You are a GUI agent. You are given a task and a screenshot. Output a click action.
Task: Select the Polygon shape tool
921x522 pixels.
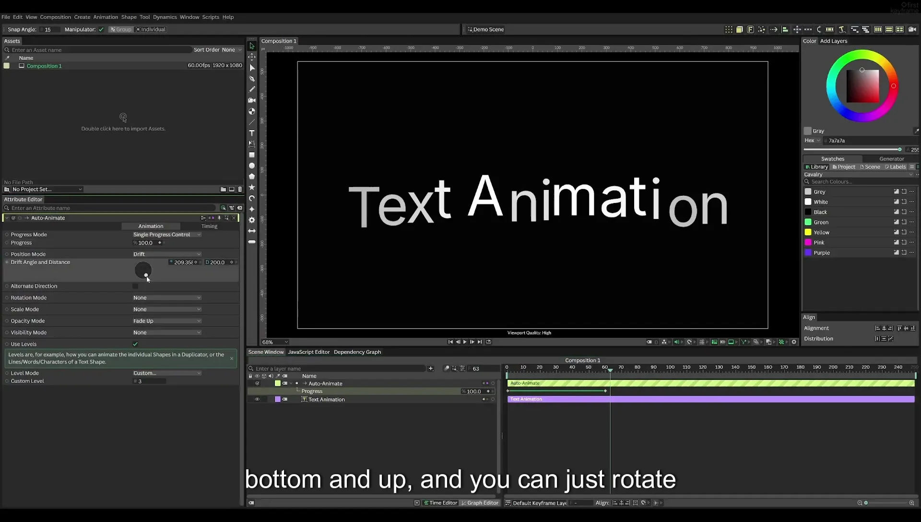[x=252, y=177]
